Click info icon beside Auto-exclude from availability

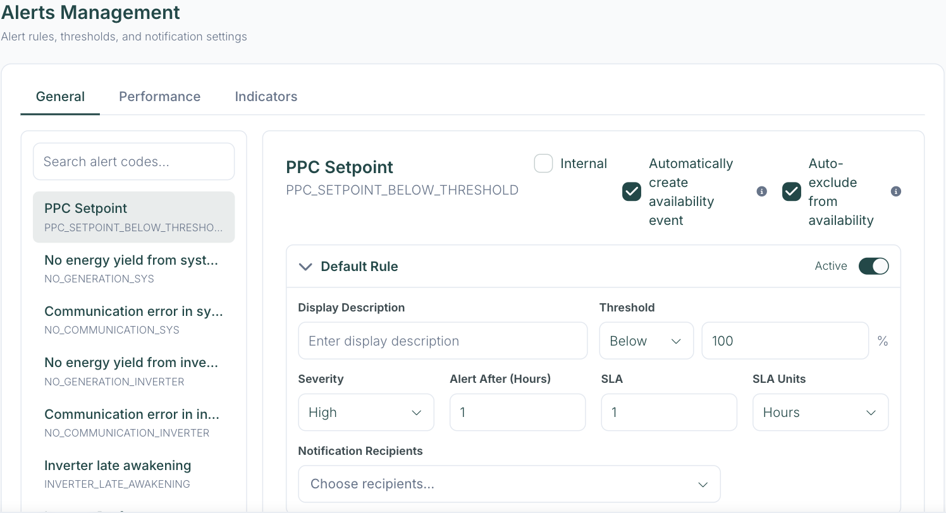[x=896, y=191]
